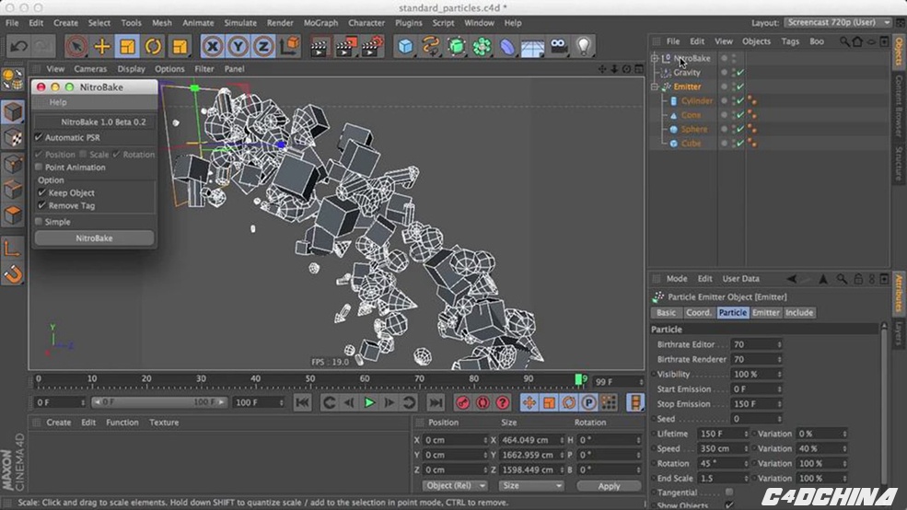Activate the Scale tool
This screenshot has height=510, width=907.
pos(127,46)
